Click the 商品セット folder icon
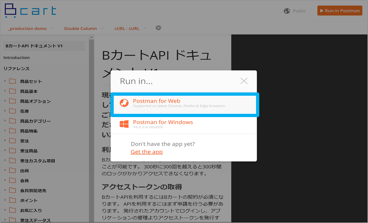 click(x=13, y=81)
